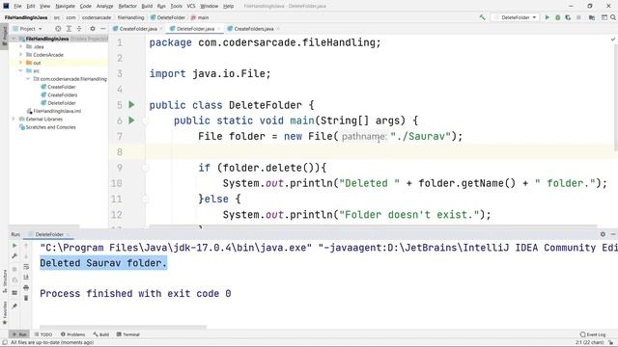Run DeleteFolder with the green play toolbar icon
618x347 pixels.
click(x=548, y=17)
